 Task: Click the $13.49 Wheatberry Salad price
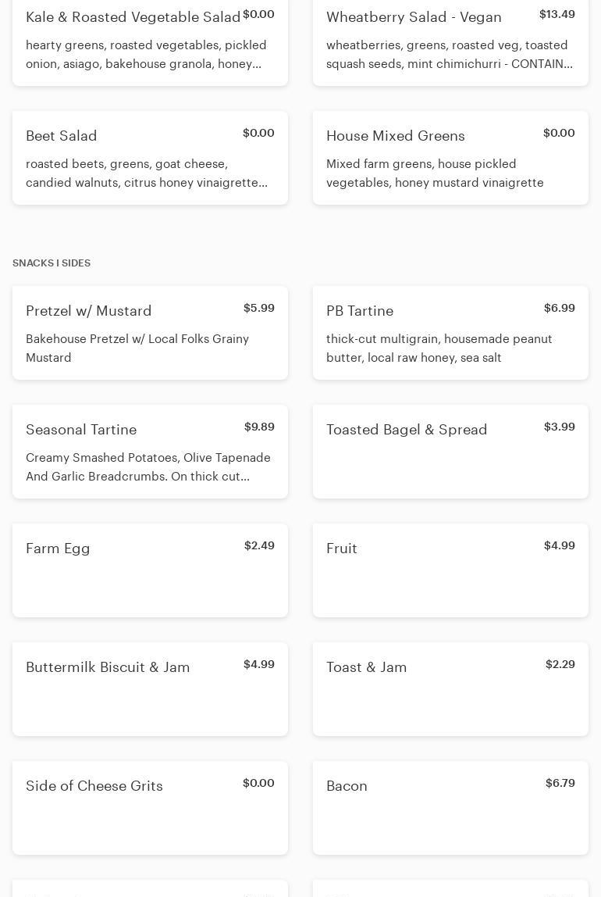click(557, 14)
